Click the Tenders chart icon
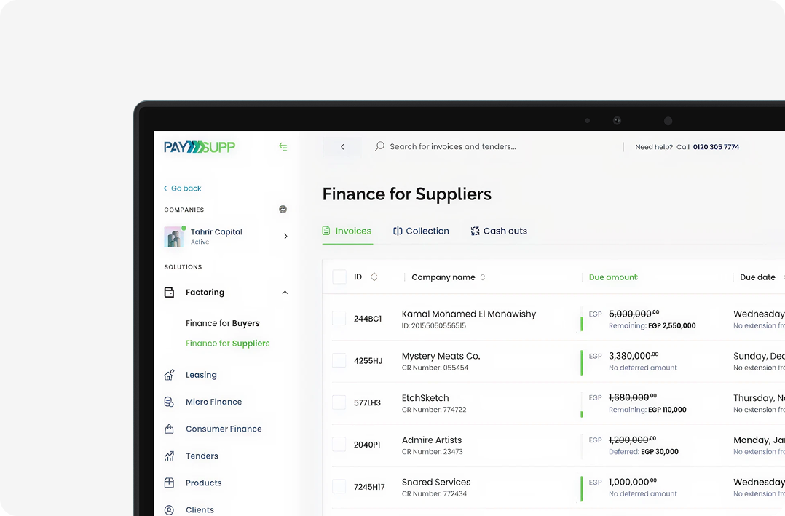The image size is (785, 516). (169, 456)
